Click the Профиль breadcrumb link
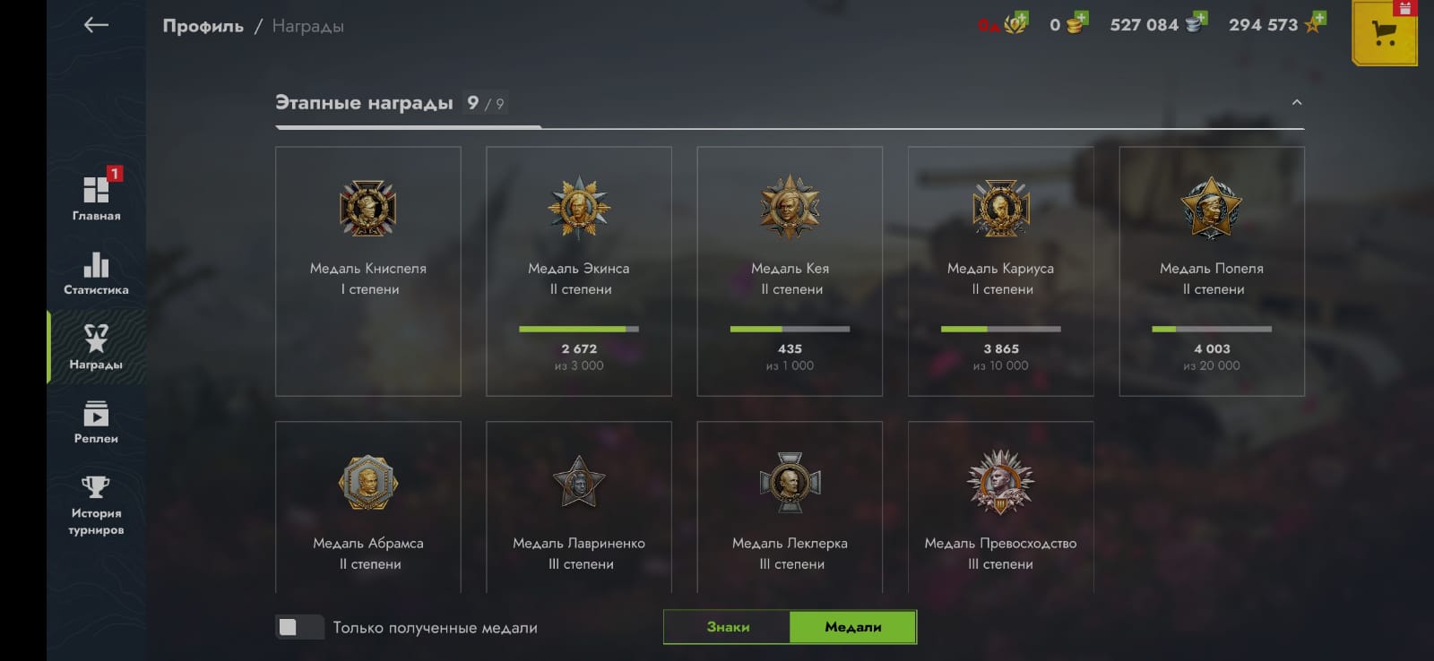Image resolution: width=1434 pixels, height=661 pixels. coord(203,26)
